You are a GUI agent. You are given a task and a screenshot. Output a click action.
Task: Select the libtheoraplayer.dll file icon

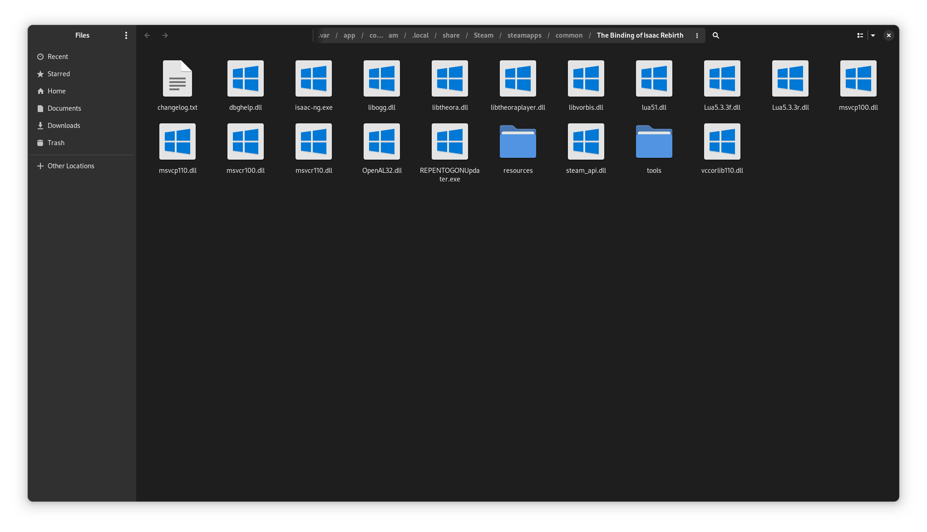[x=518, y=78]
